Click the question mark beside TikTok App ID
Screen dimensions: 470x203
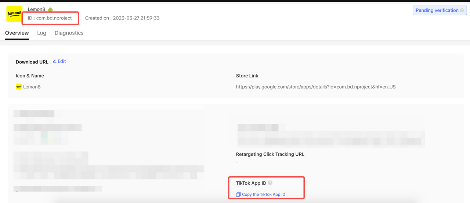point(270,183)
